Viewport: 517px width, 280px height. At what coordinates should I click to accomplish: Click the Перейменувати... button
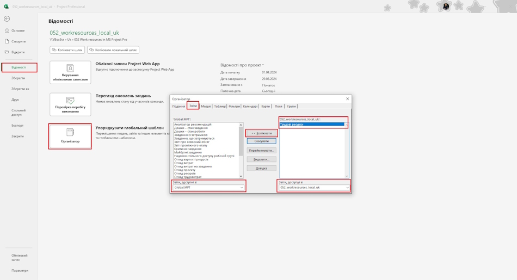[x=261, y=151]
